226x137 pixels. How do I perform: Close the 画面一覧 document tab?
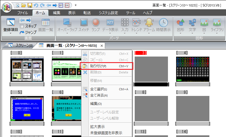[x=102, y=45]
